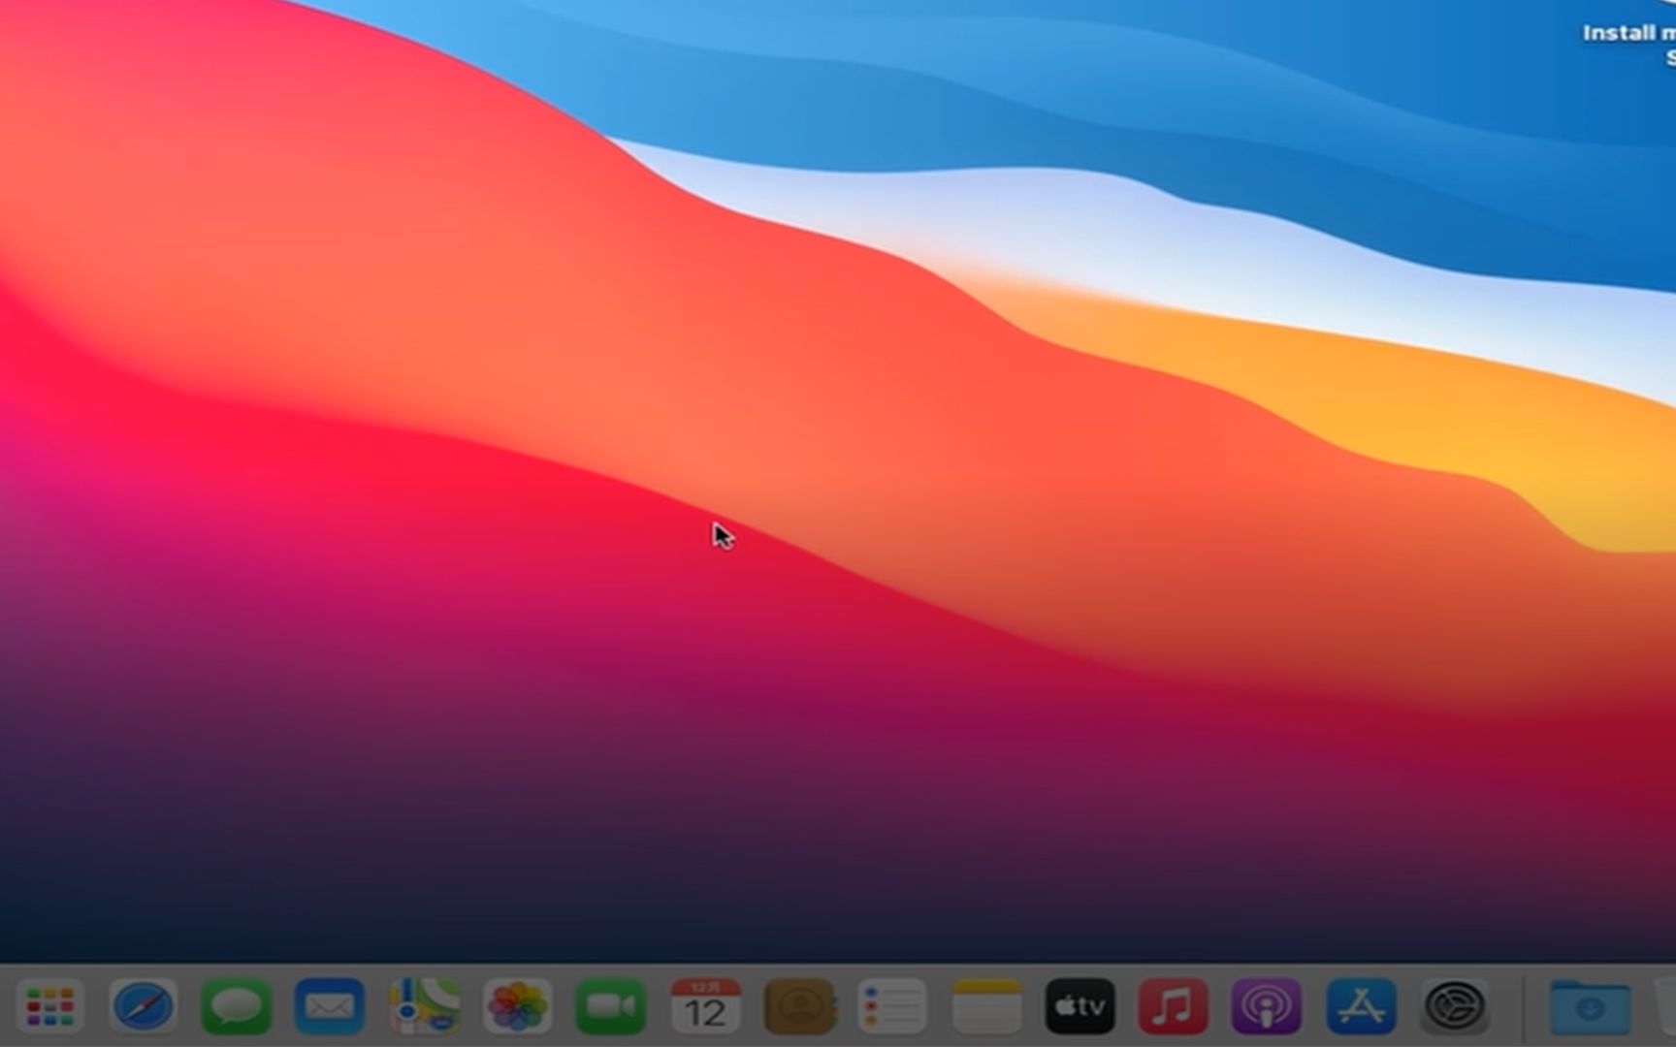Open the Photos app
The width and height of the screenshot is (1676, 1047).
[x=517, y=1006]
